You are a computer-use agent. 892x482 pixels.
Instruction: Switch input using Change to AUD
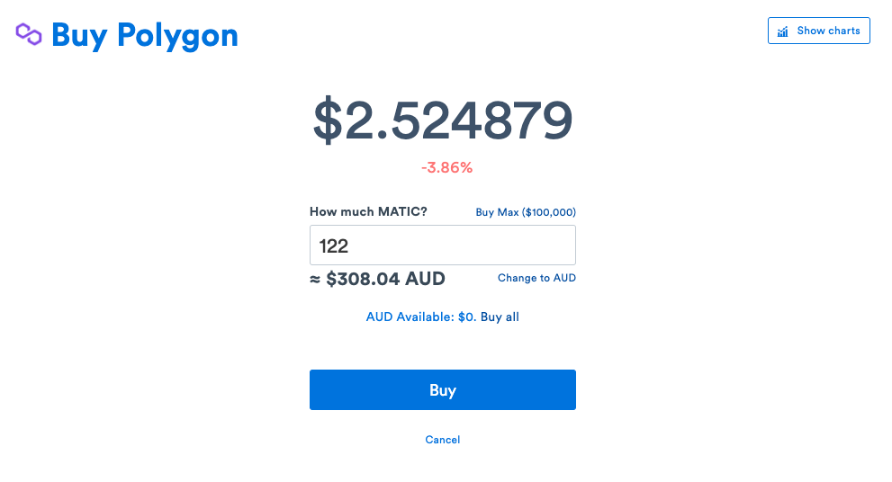pos(536,278)
